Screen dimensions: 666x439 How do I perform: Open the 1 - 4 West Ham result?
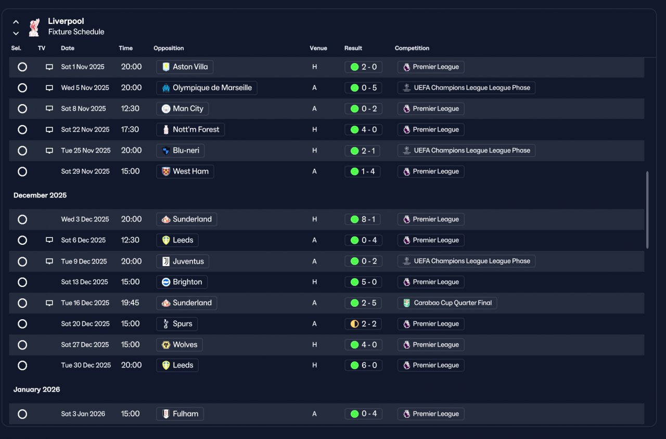362,171
